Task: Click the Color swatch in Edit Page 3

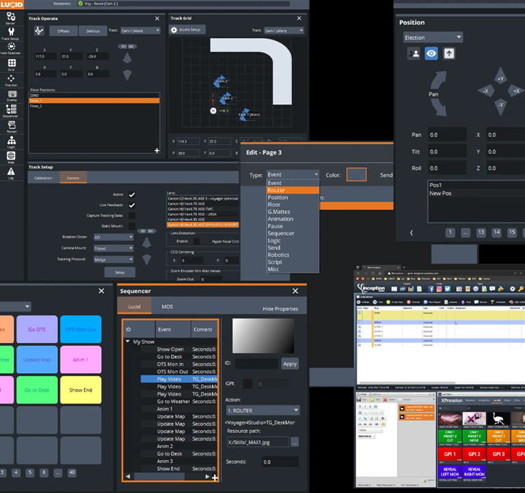Action: tap(356, 175)
